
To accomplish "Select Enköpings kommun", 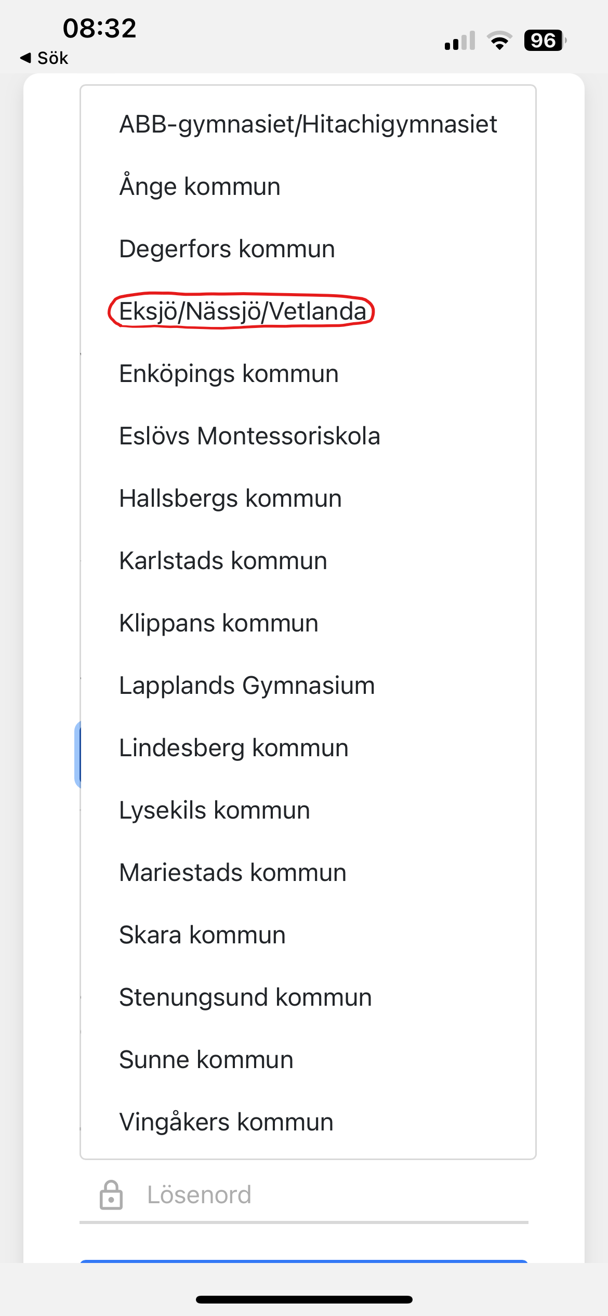I will point(228,373).
